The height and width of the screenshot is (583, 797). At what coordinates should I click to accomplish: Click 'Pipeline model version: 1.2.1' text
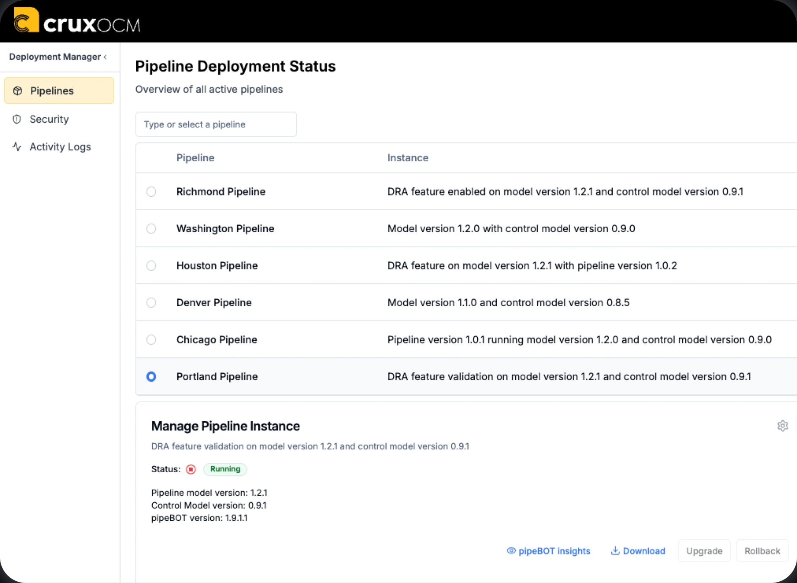(x=209, y=493)
